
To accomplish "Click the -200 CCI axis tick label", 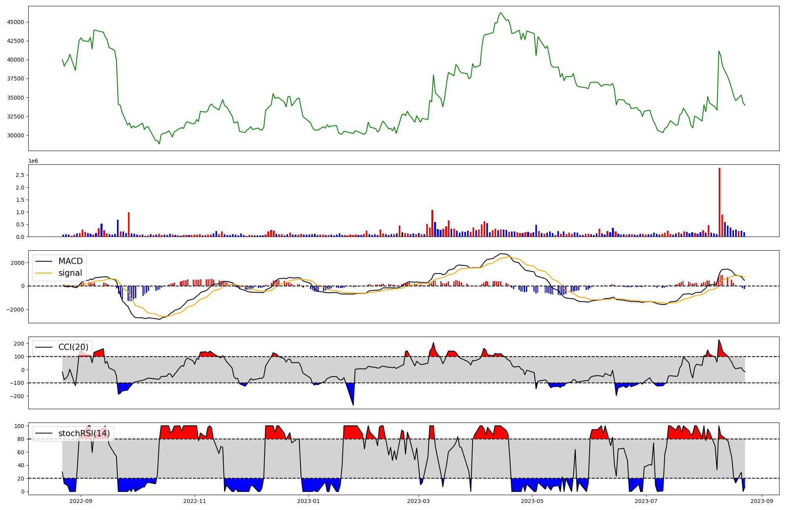I will [17, 396].
